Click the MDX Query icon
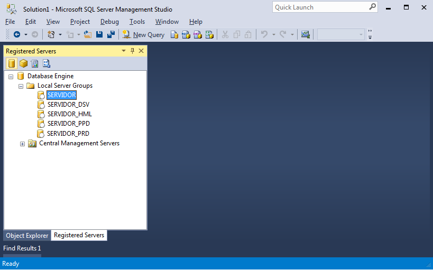Screen dimensions: 433x270 pos(186,34)
